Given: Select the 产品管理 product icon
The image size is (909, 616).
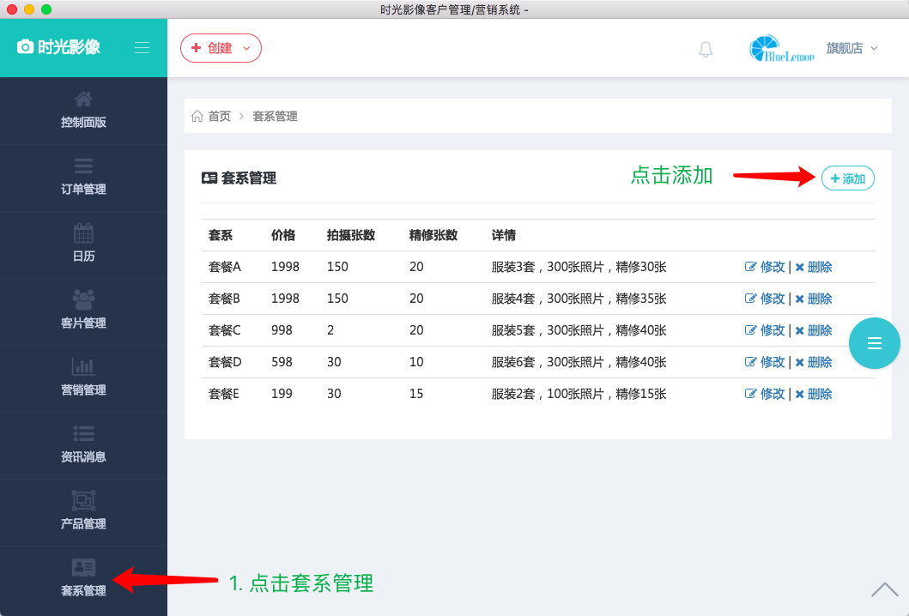Looking at the screenshot, I should click(x=83, y=499).
